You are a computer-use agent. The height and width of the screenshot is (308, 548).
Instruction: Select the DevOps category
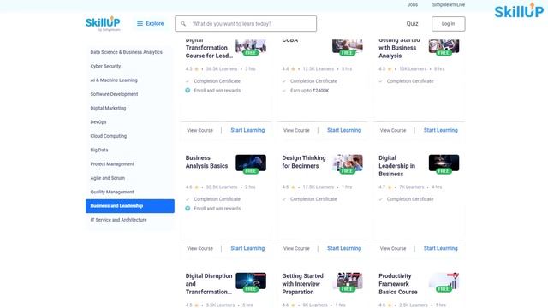click(98, 121)
